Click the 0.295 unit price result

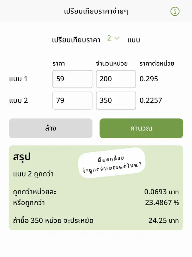pos(149,79)
